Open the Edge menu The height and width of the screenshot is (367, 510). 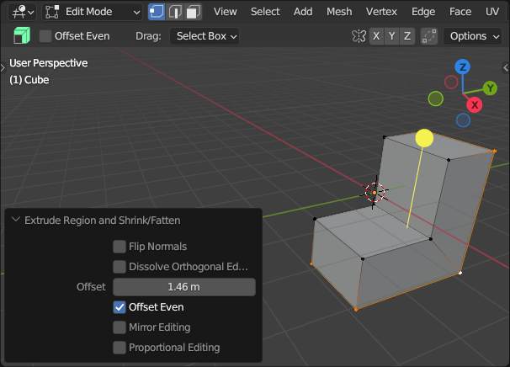pyautogui.click(x=423, y=12)
